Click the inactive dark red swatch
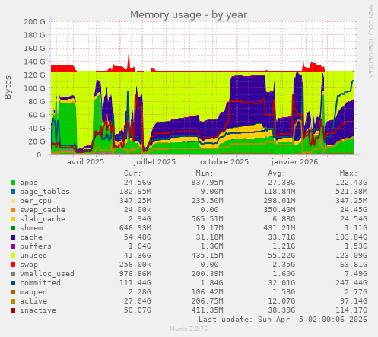Image resolution: width=378 pixels, height=337 pixels. tap(13, 310)
